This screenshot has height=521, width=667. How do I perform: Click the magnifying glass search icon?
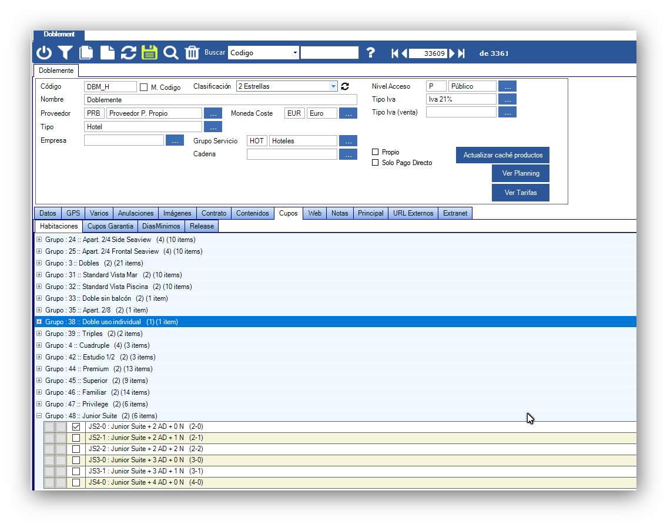click(x=171, y=53)
